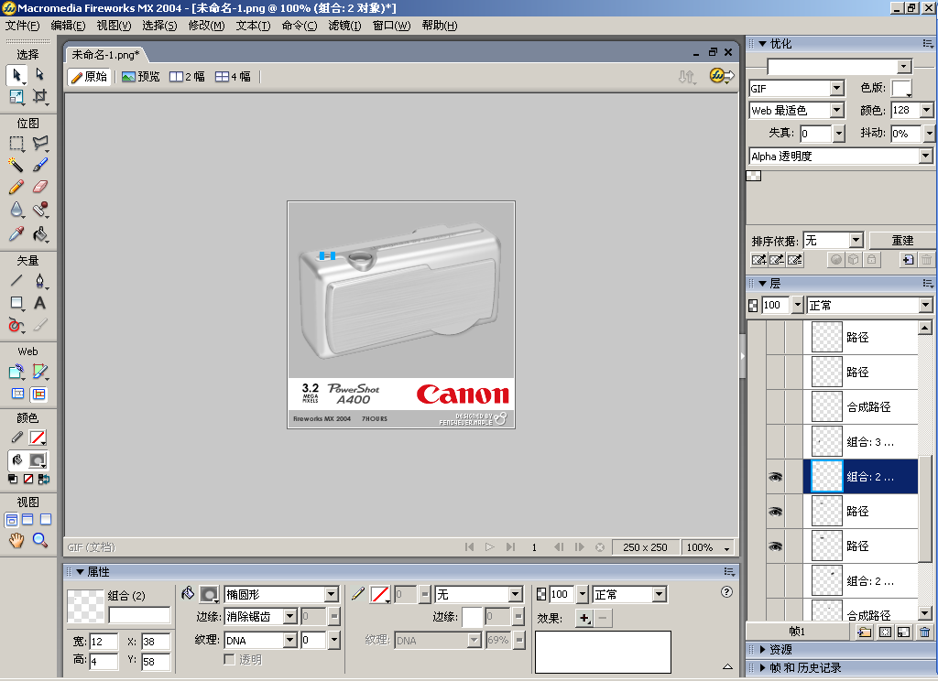
Task: Select the Line tool
Action: point(16,280)
